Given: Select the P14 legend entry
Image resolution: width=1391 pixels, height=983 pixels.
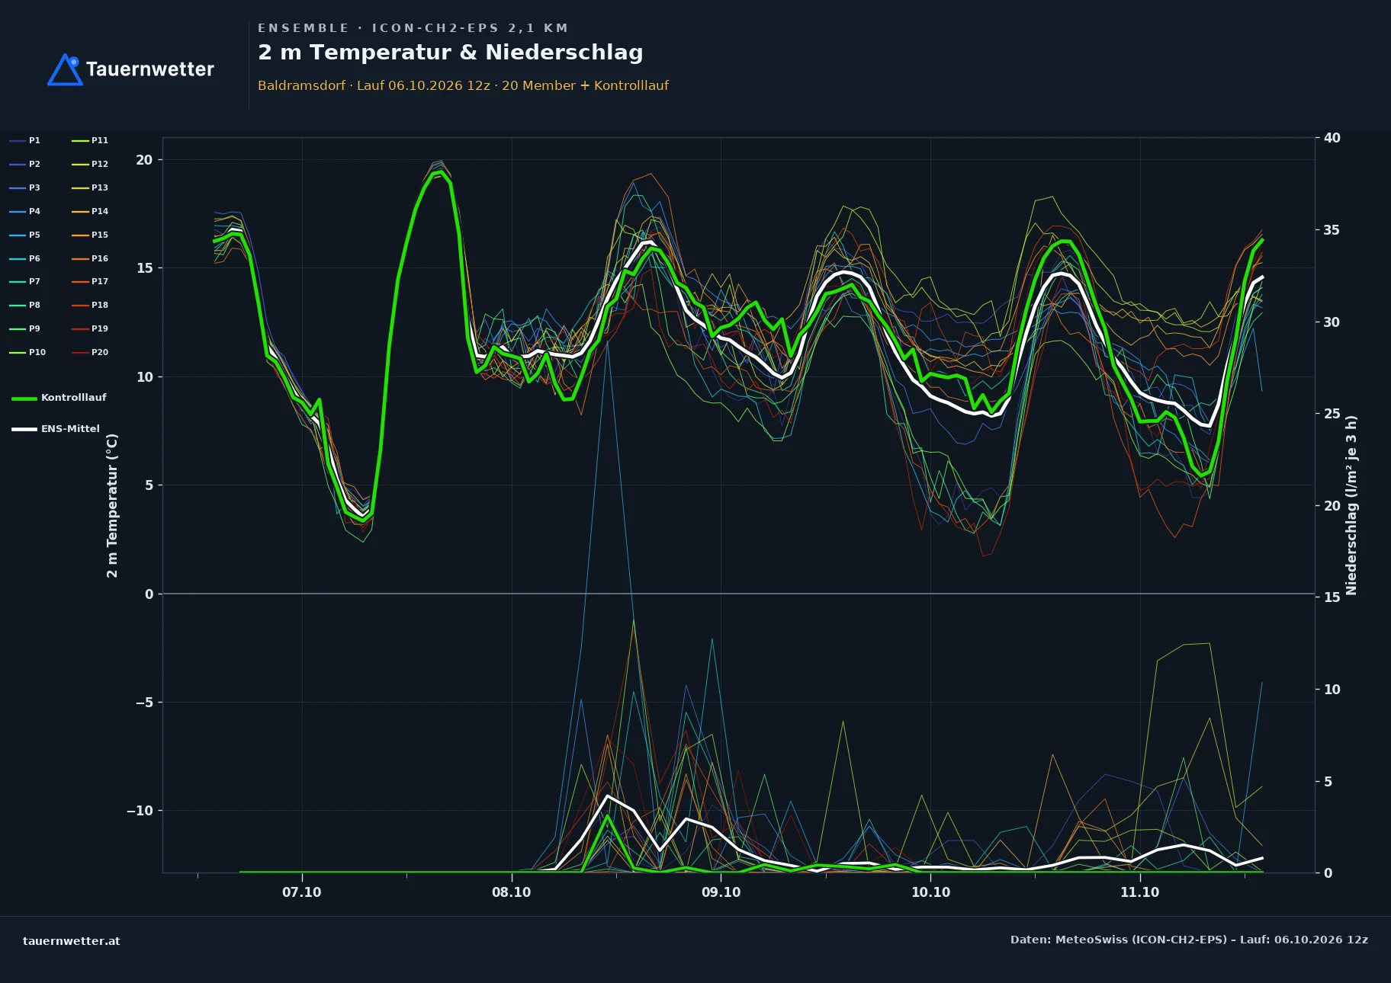Looking at the screenshot, I should [x=90, y=211].
